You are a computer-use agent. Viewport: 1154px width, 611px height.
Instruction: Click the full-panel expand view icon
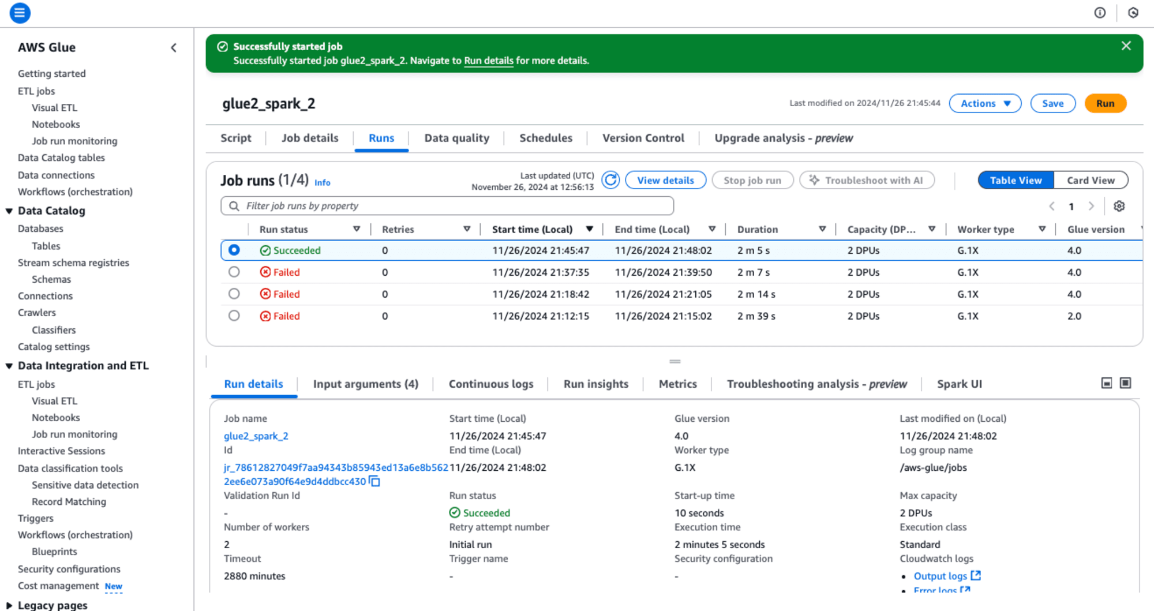pos(1126,383)
